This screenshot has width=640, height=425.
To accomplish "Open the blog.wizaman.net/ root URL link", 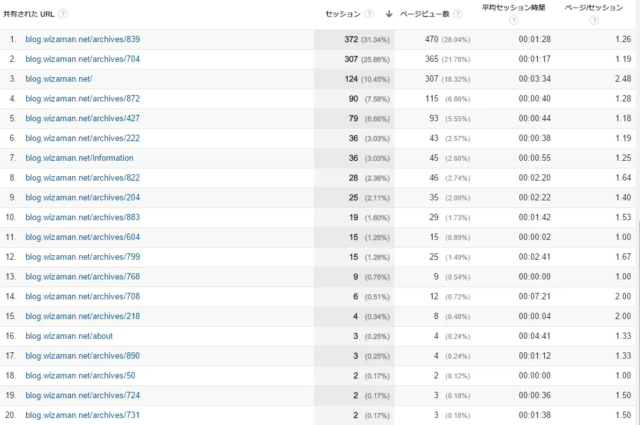I will [x=59, y=79].
